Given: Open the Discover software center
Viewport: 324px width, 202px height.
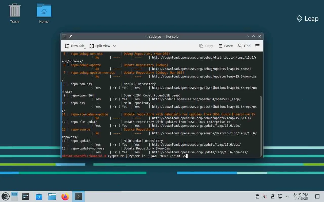Looking at the screenshot, I should click(x=39, y=196).
